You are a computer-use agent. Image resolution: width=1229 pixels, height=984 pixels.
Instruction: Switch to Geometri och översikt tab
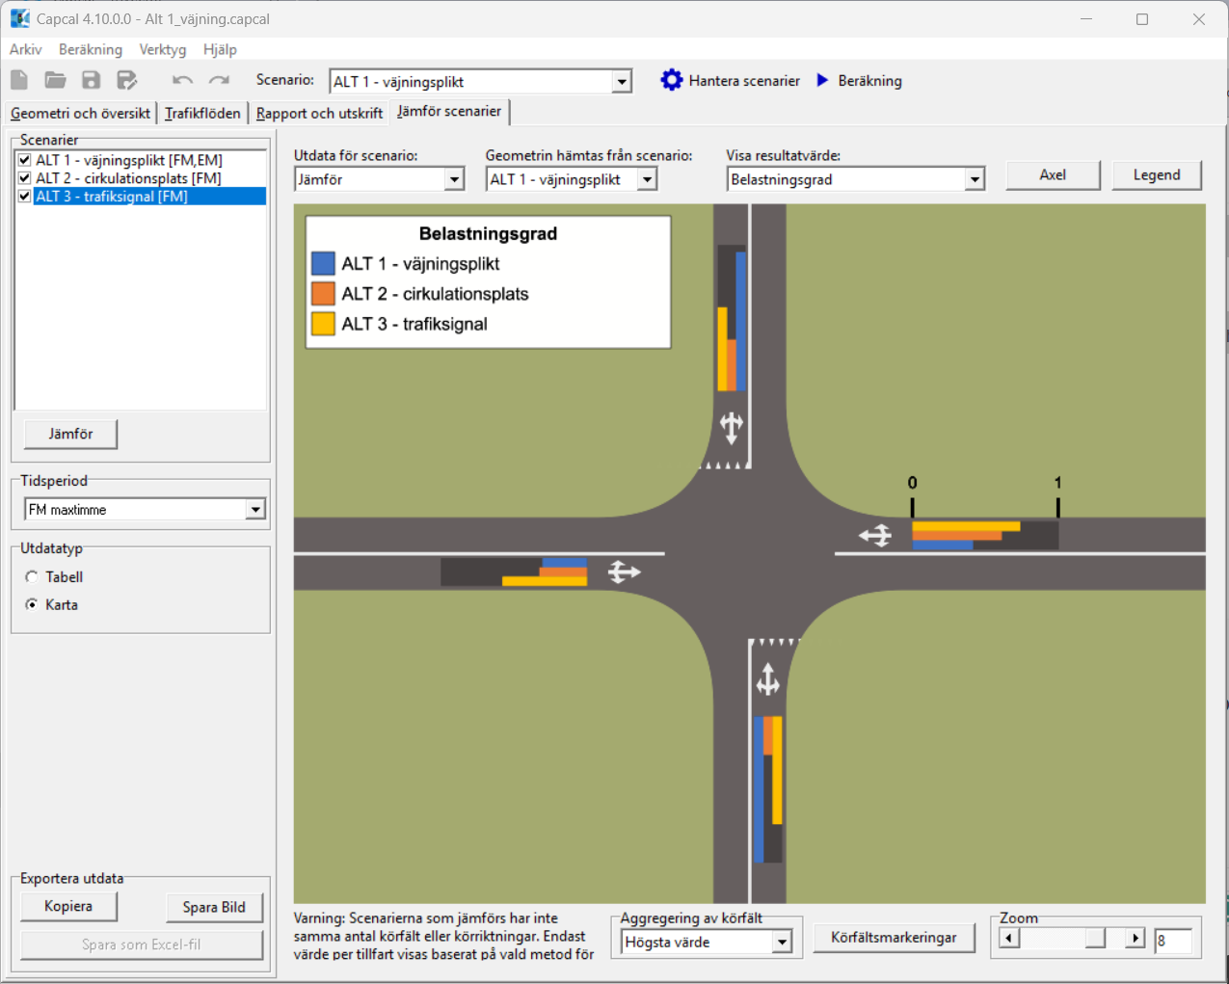81,113
